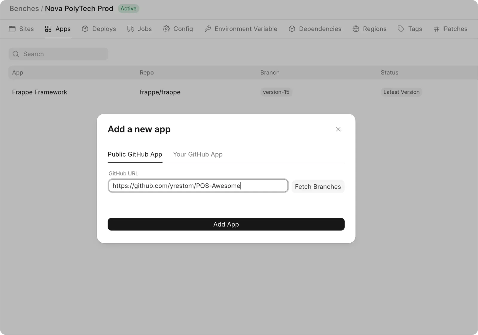Click the Sites browser icon

12,29
